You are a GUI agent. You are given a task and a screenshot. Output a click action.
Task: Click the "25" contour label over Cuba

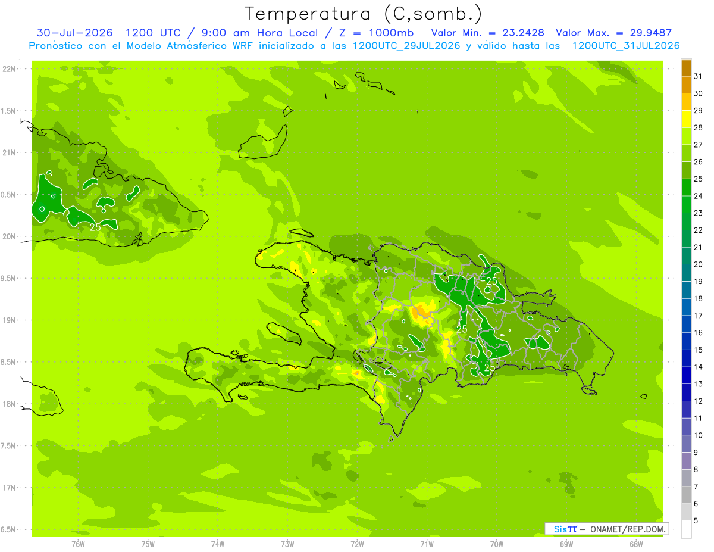[95, 227]
